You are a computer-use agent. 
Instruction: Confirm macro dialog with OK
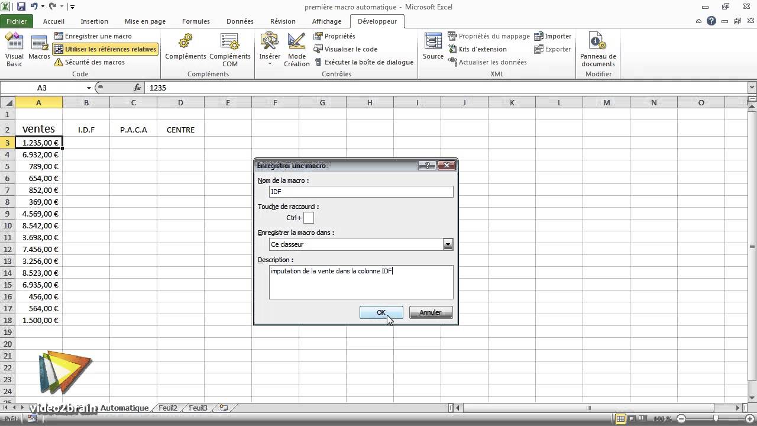click(381, 312)
